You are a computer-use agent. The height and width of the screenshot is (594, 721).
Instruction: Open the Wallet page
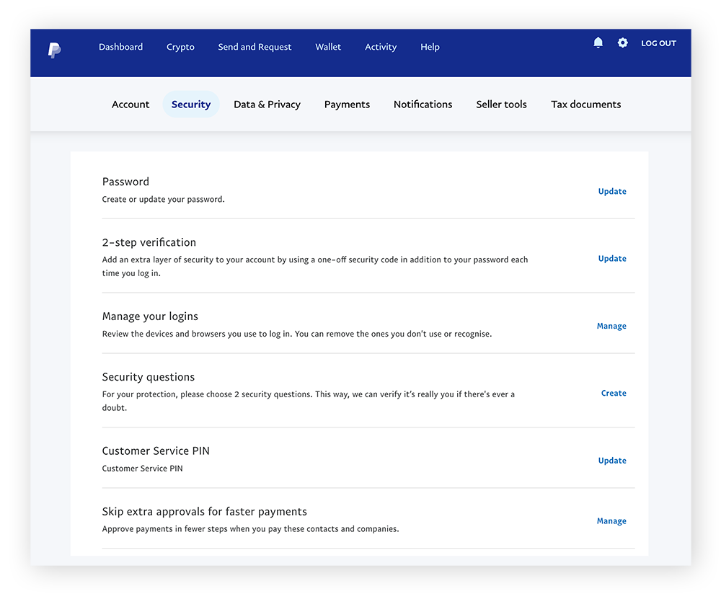(328, 47)
